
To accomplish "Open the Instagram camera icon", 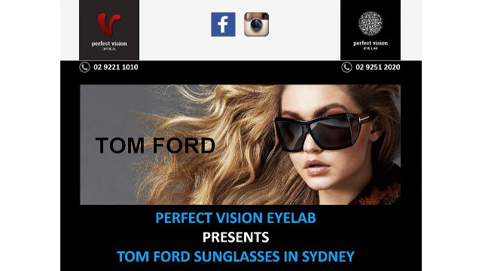I will pyautogui.click(x=256, y=24).
